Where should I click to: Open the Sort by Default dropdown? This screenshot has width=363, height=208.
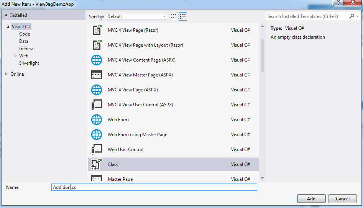click(x=136, y=16)
